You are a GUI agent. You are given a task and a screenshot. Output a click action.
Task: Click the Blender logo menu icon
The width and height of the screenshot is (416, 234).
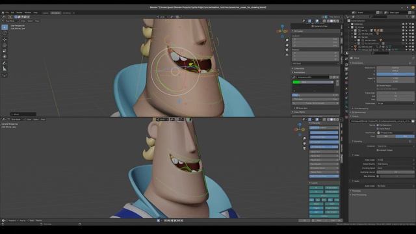[3, 12]
